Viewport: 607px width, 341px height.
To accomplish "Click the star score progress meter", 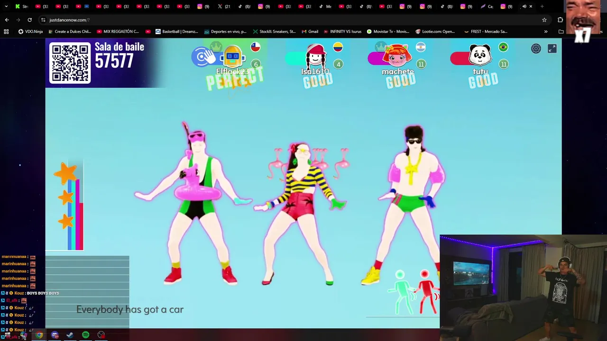I will pos(70,206).
